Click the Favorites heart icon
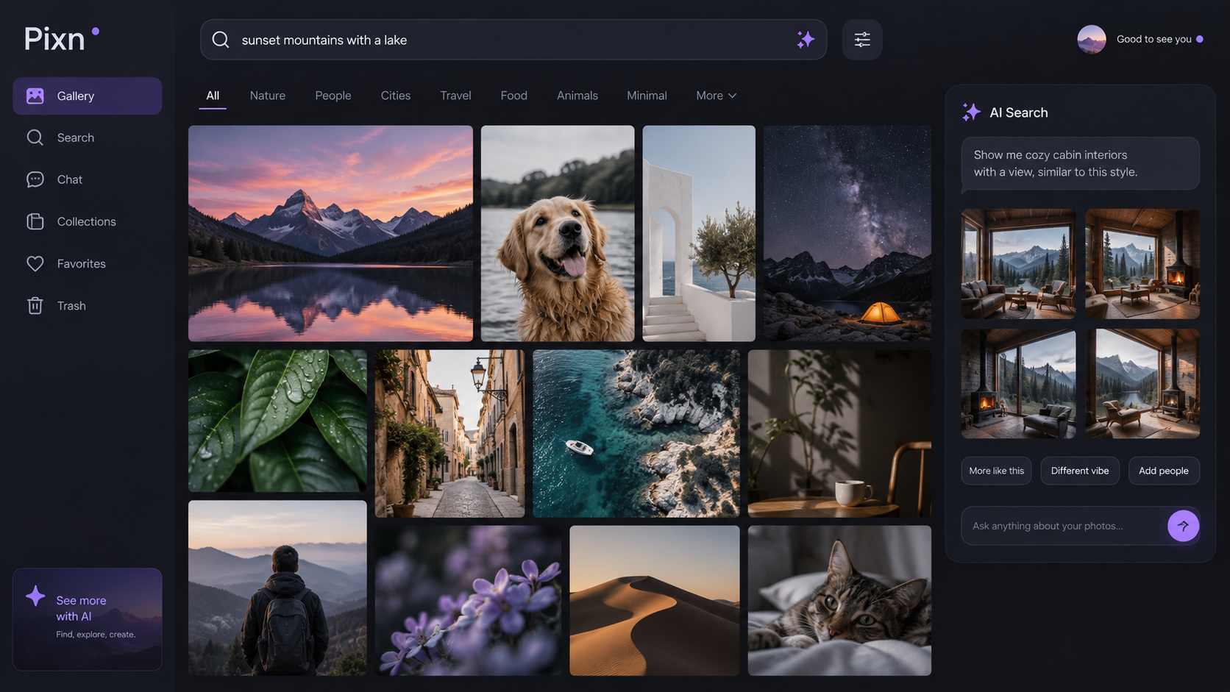Viewport: 1230px width, 692px height. pos(35,263)
